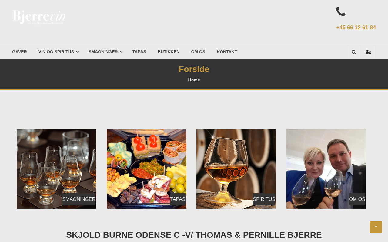The image size is (388, 242).
Task: Click the scroll-to-top arrow button
Action: (x=376, y=227)
